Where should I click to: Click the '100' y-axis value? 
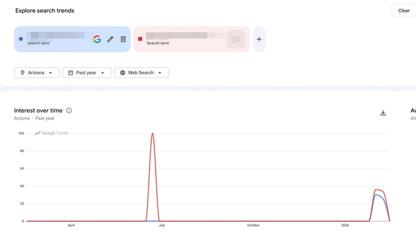coord(21,133)
